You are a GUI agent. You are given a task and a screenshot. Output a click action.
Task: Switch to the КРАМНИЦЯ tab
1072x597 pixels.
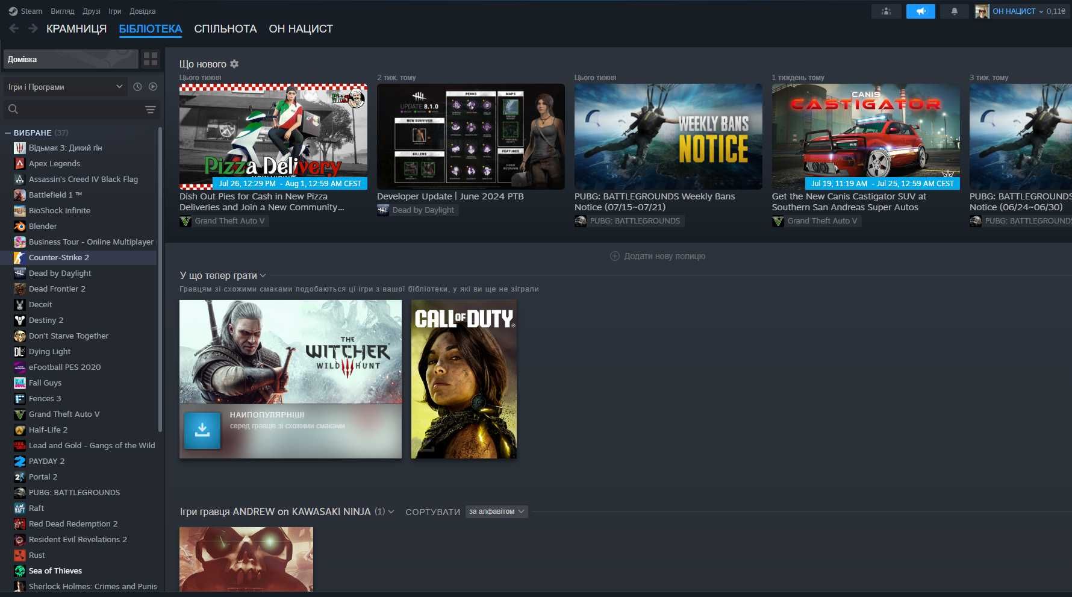point(76,28)
